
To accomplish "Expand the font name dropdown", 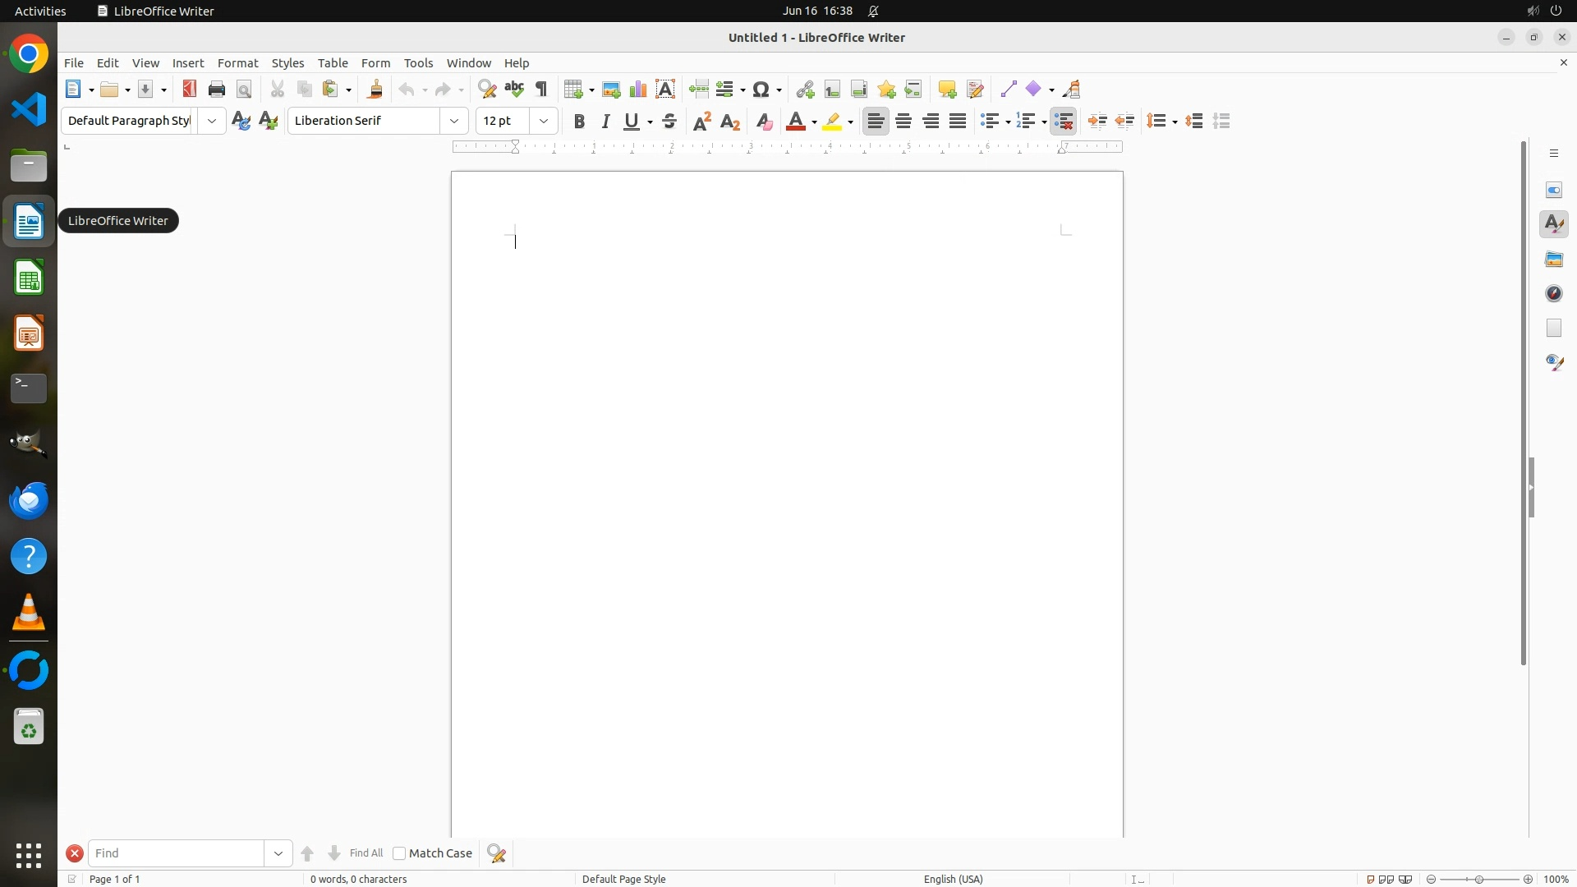I will pyautogui.click(x=454, y=122).
